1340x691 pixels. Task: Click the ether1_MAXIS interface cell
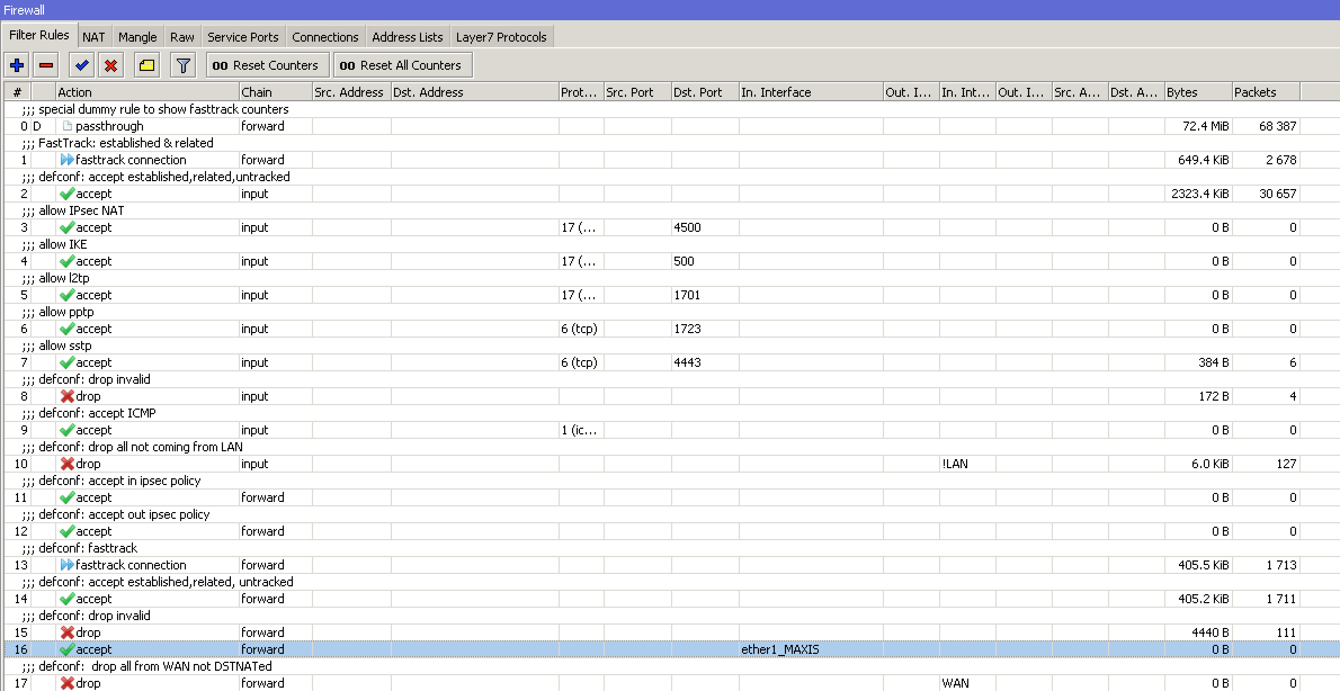pyautogui.click(x=811, y=649)
